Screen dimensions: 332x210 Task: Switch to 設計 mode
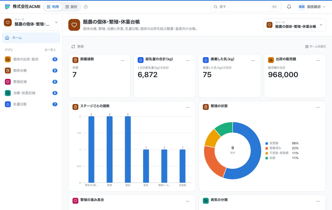[x=71, y=7]
